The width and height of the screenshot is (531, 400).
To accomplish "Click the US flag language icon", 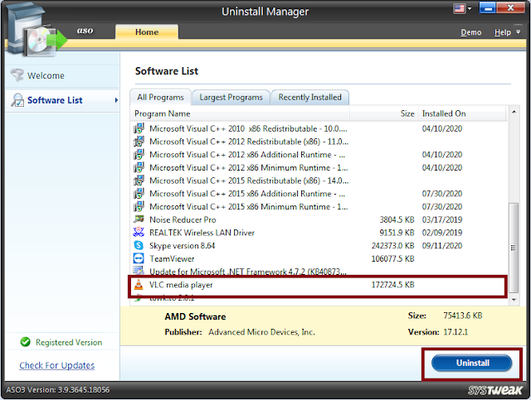I will coord(459,8).
